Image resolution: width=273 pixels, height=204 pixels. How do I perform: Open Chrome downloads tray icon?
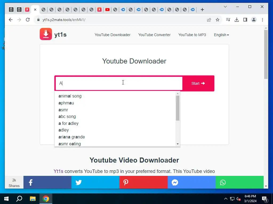(237, 20)
